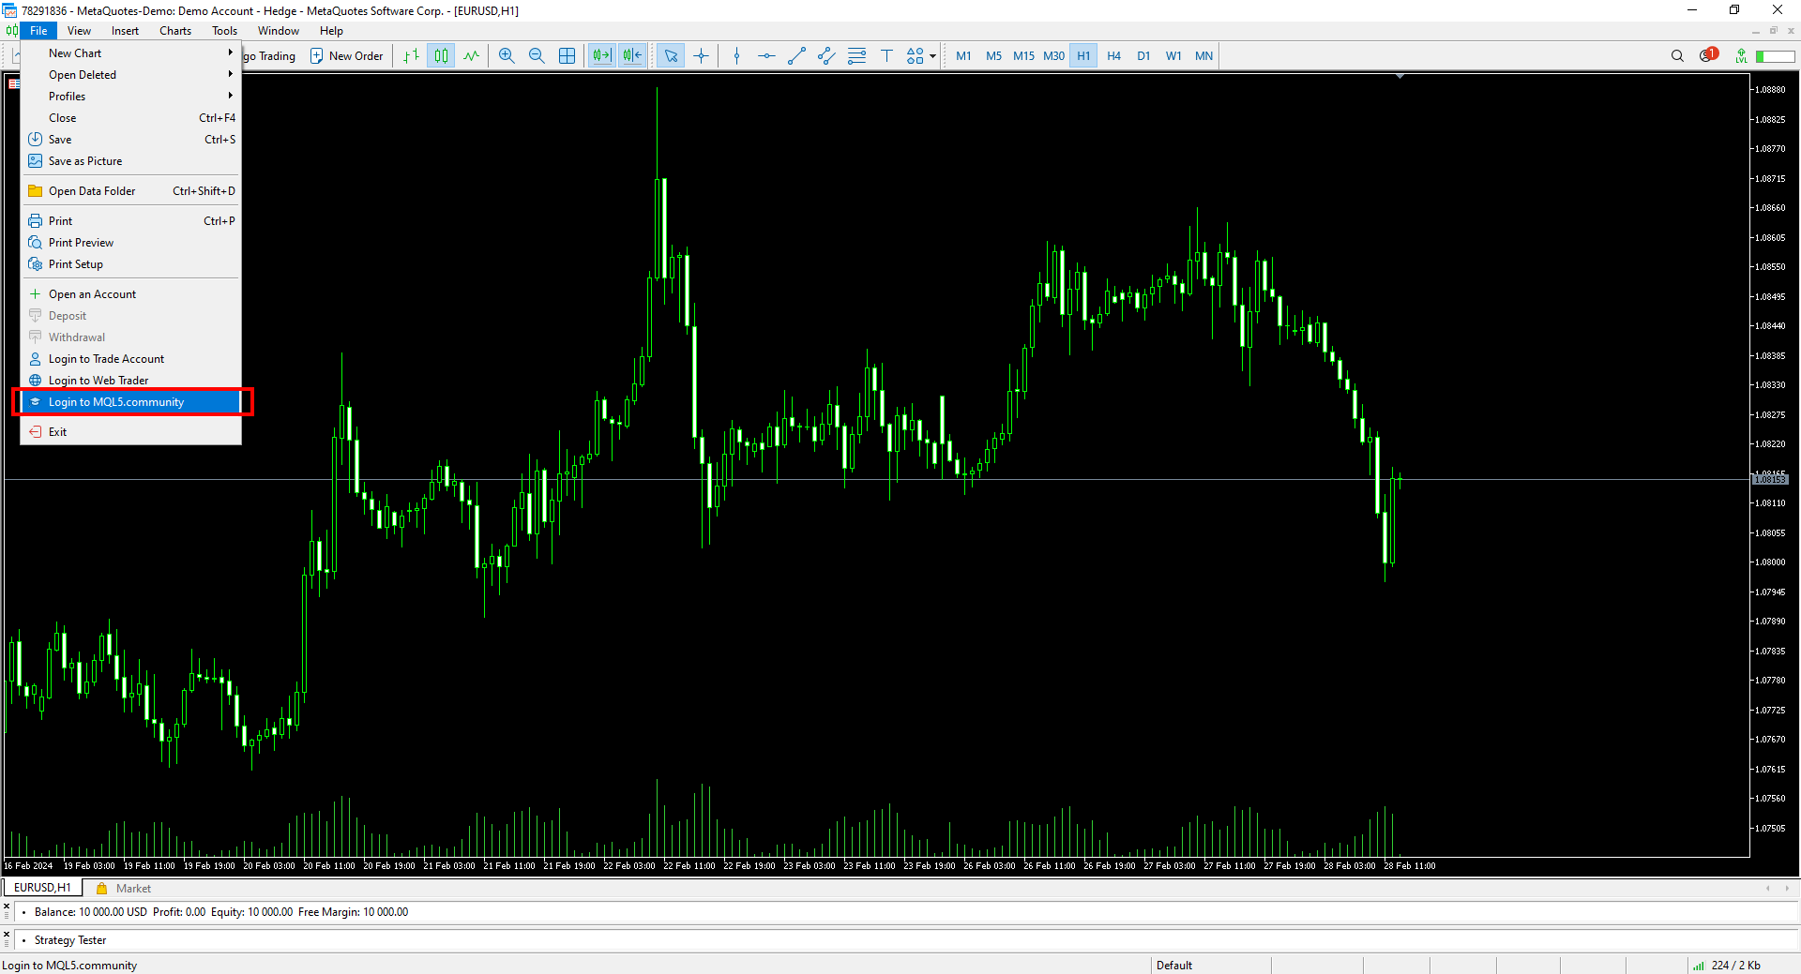Open the Help menu
This screenshot has height=974, width=1801.
point(331,31)
